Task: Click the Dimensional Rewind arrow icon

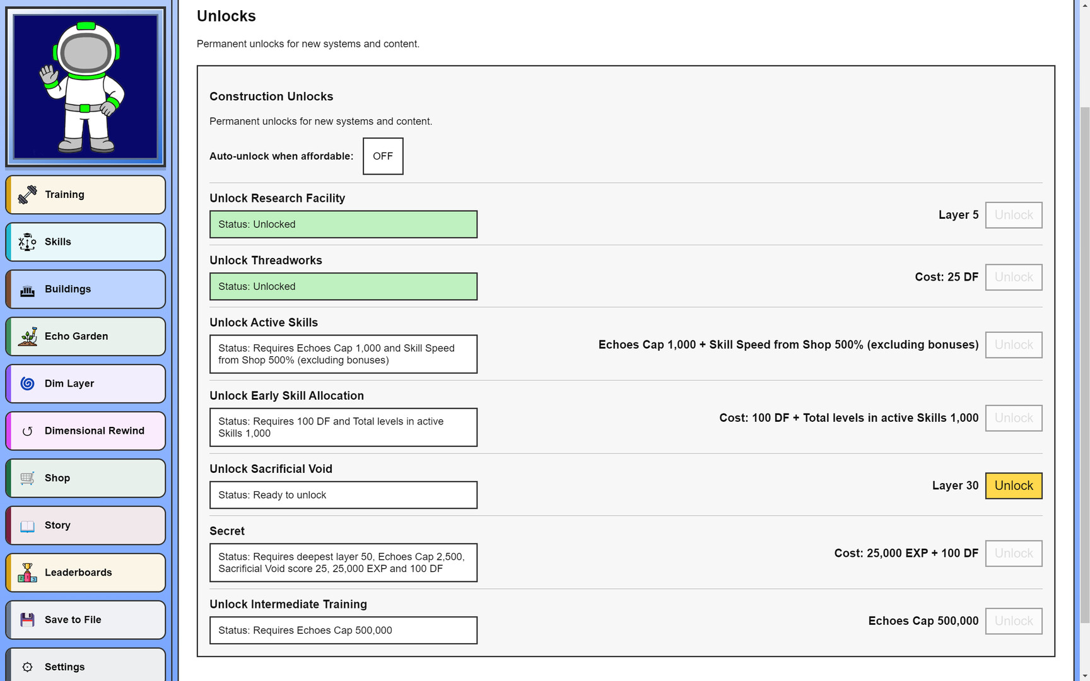Action: pyautogui.click(x=27, y=431)
